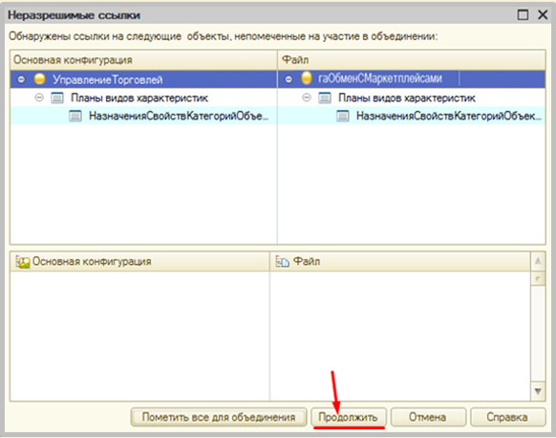Click the Отмена button
Viewport: 556px width, 438px height.
point(428,417)
